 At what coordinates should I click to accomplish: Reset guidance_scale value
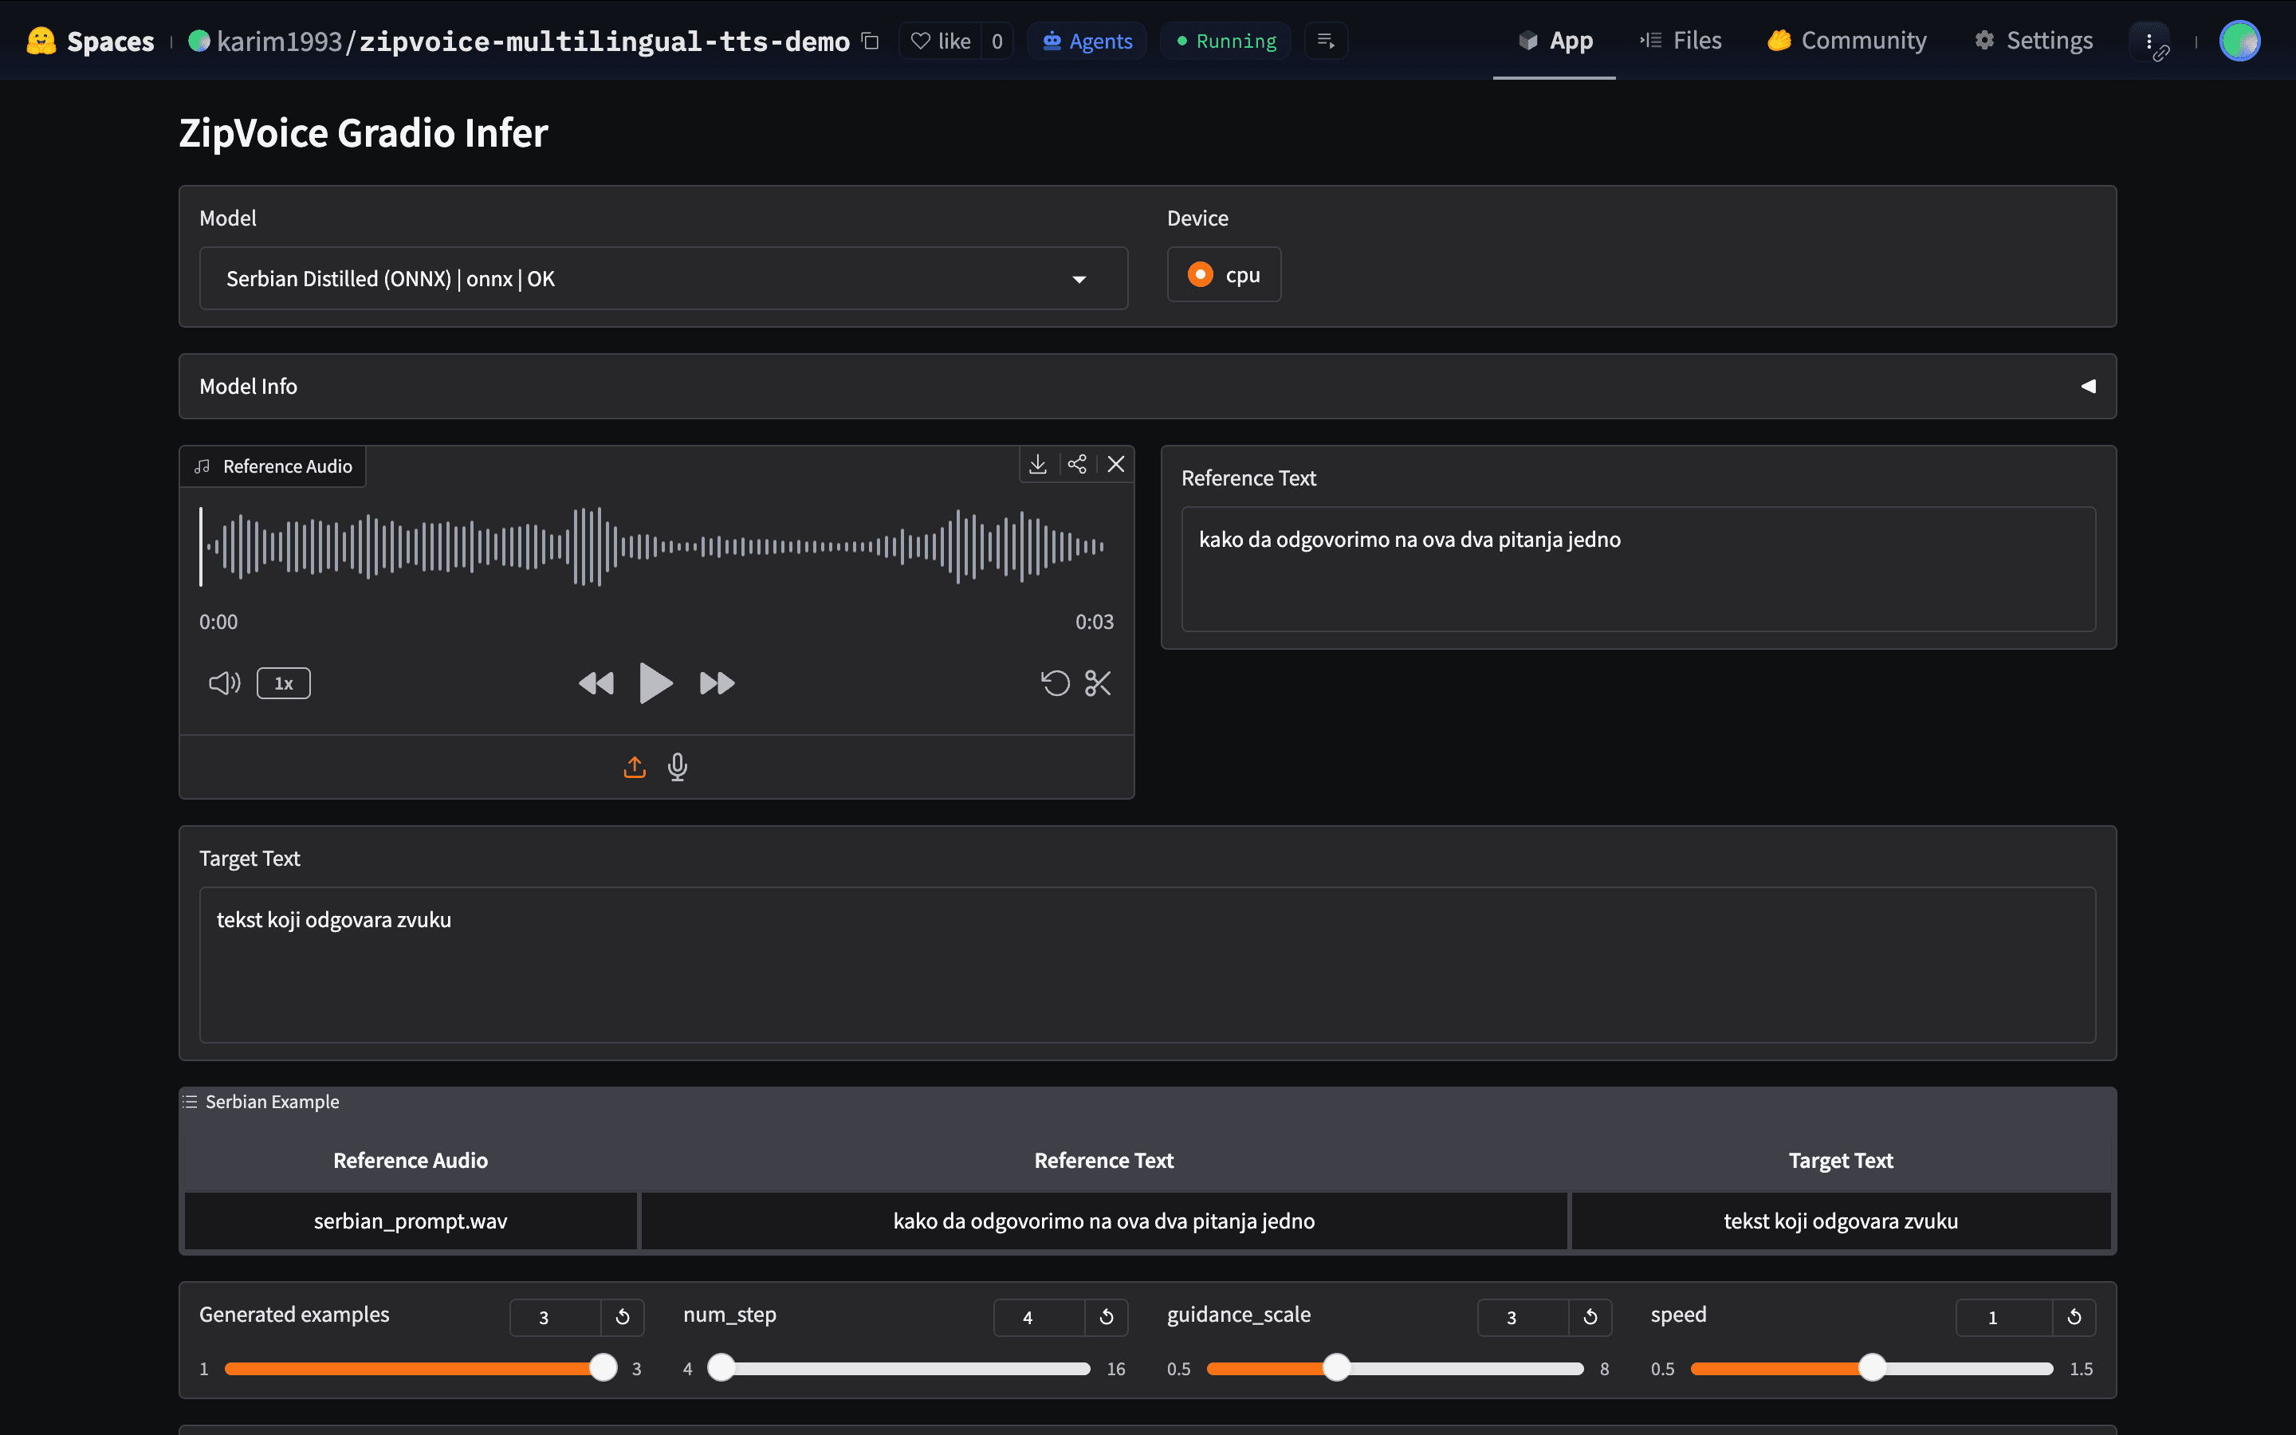(x=1590, y=1317)
